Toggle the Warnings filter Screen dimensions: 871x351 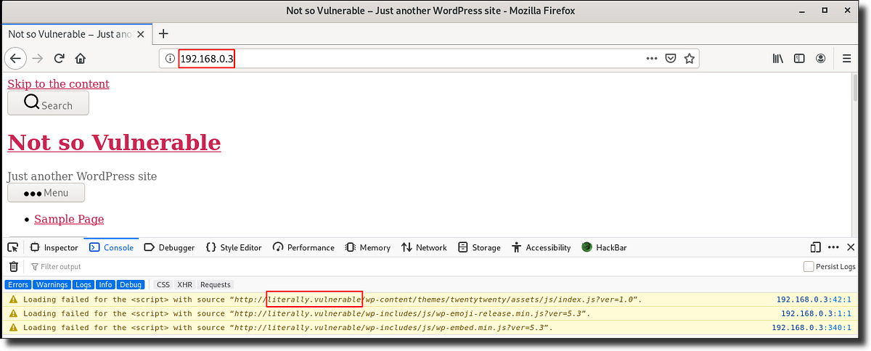pos(52,285)
